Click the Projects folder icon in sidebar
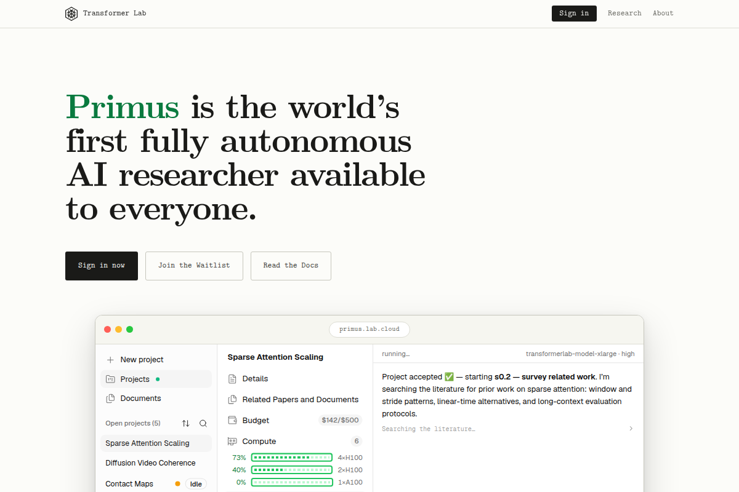739x492 pixels. click(x=110, y=379)
